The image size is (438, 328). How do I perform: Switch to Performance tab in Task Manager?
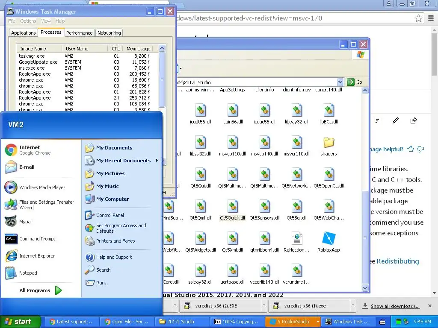point(79,33)
